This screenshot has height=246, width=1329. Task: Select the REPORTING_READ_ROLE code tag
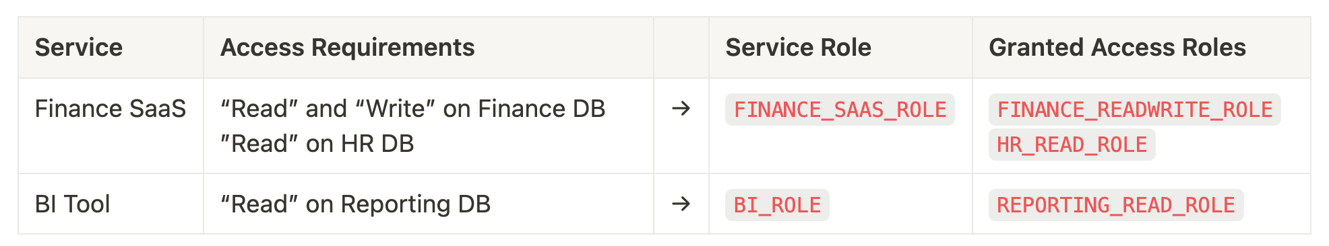[x=1116, y=205]
